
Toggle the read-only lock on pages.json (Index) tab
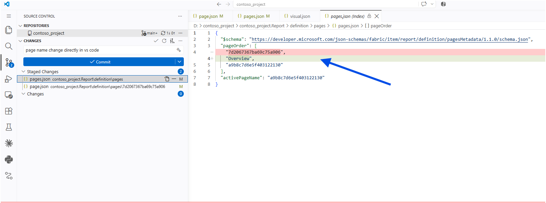point(369,16)
